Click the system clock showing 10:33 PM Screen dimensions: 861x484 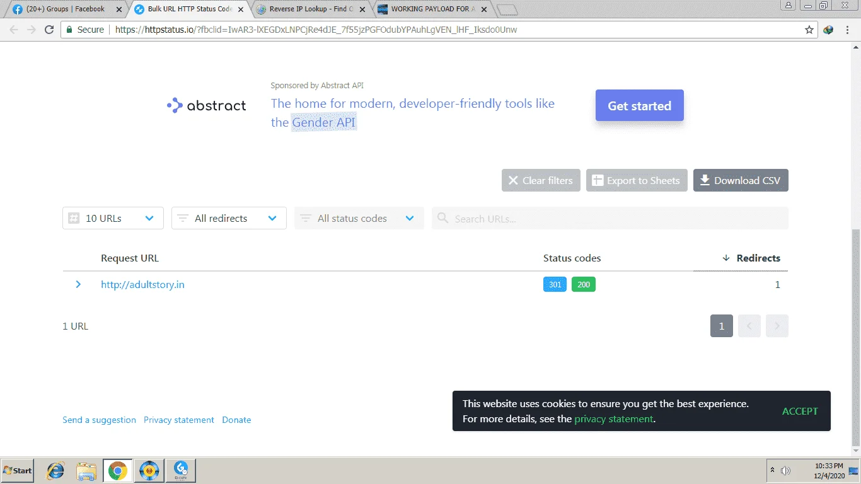pyautogui.click(x=829, y=471)
